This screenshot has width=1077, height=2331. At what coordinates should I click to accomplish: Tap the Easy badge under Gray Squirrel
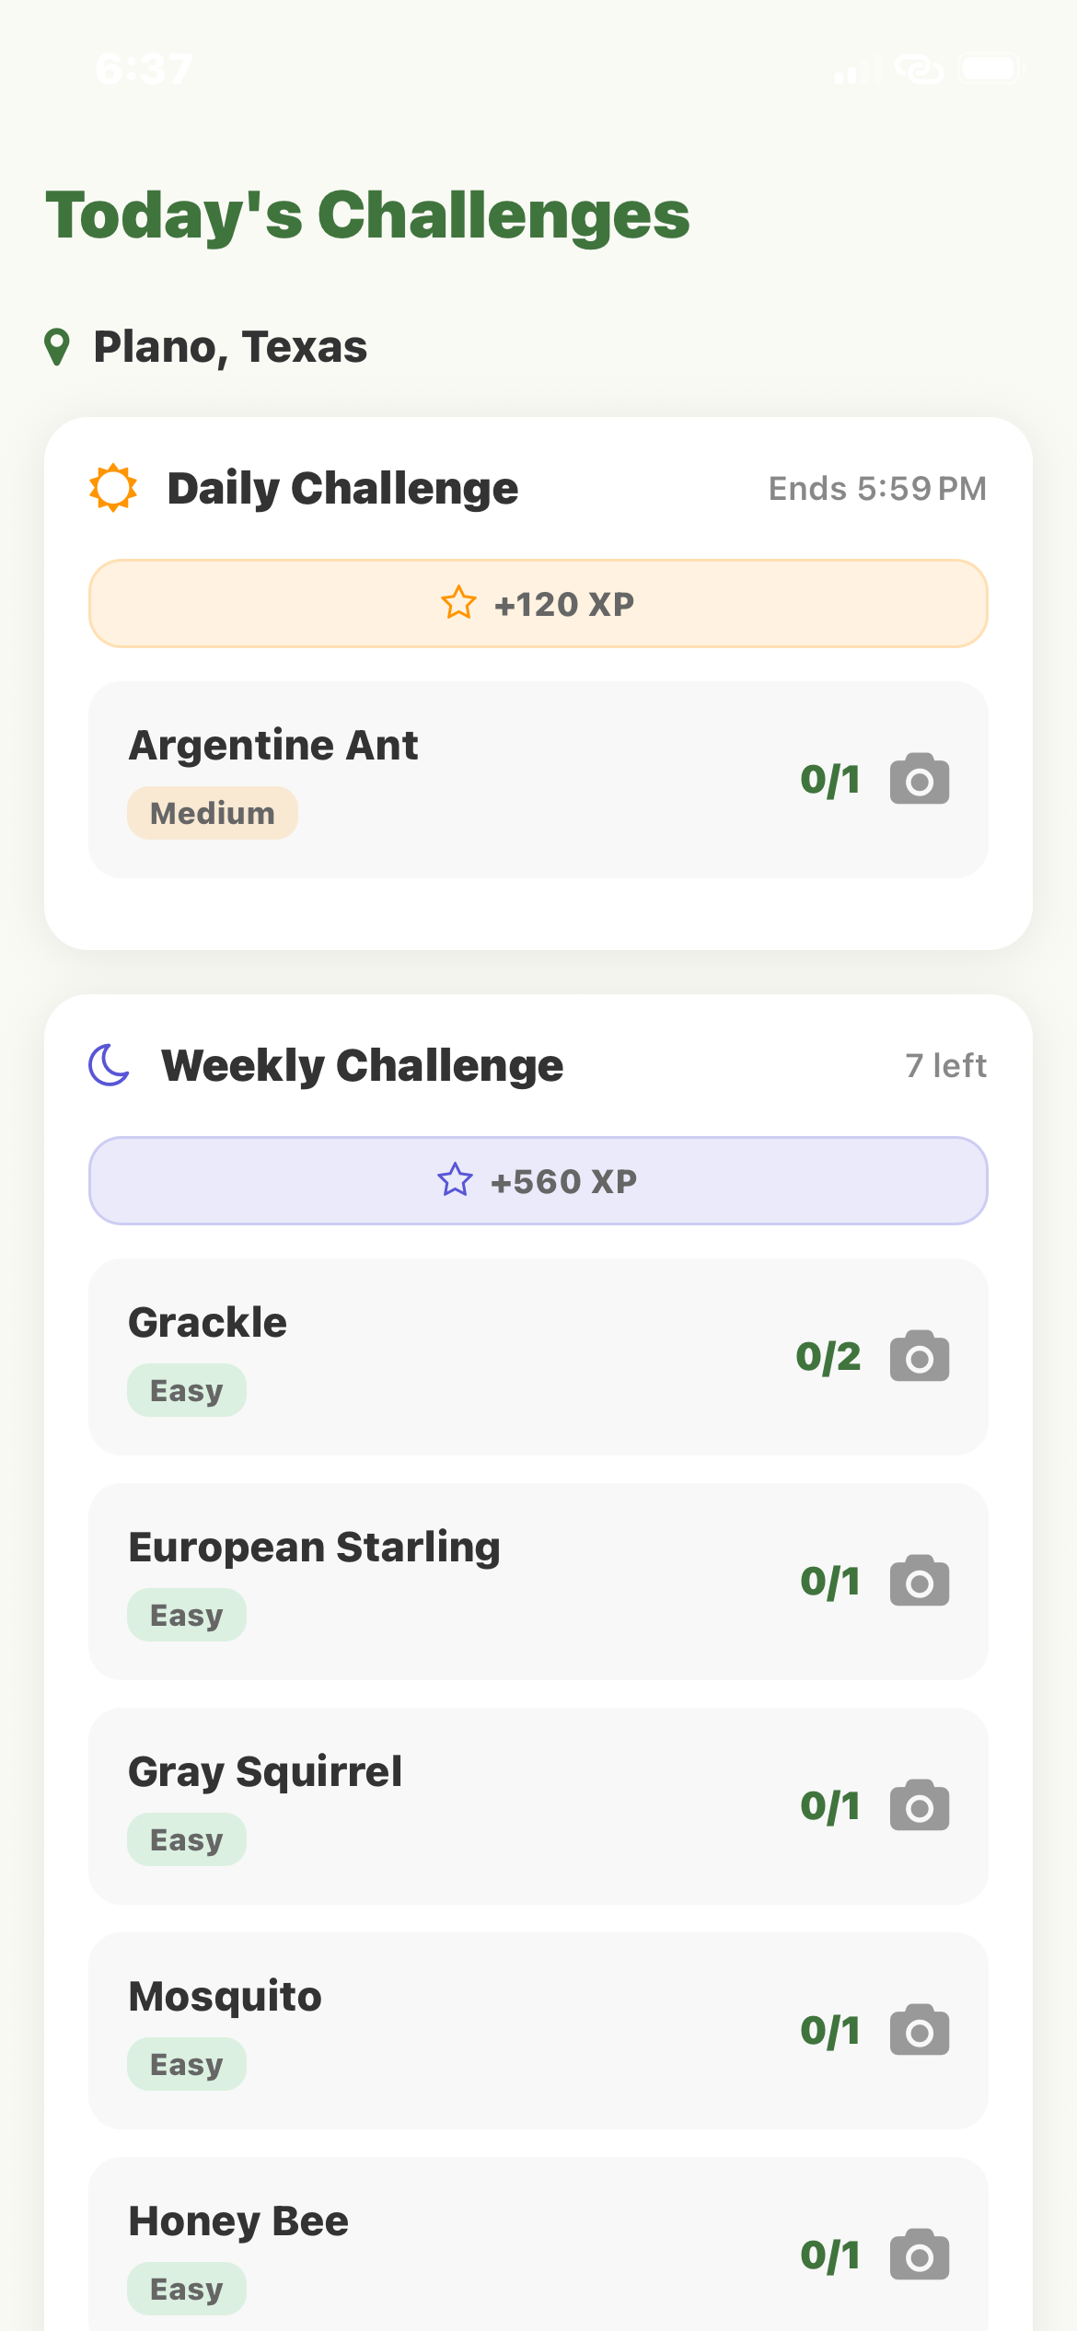pos(187,1839)
